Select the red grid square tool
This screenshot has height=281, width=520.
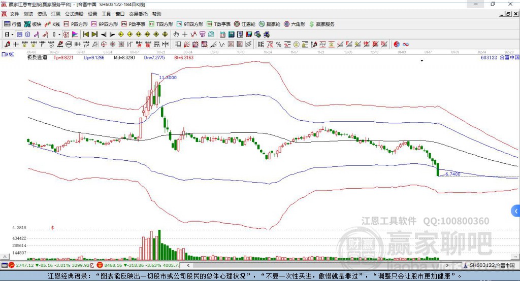coord(231,45)
